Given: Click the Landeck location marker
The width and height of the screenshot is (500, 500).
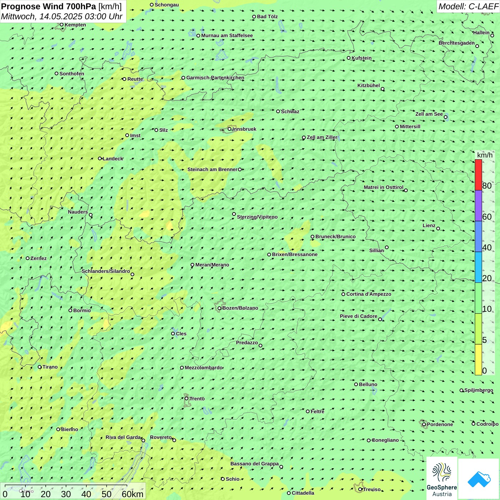Looking at the screenshot, I should click(x=100, y=158).
